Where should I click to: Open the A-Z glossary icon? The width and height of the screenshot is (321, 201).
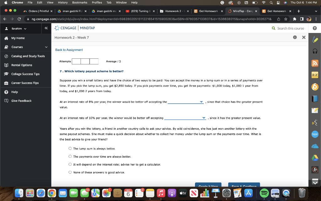tap(315, 75)
